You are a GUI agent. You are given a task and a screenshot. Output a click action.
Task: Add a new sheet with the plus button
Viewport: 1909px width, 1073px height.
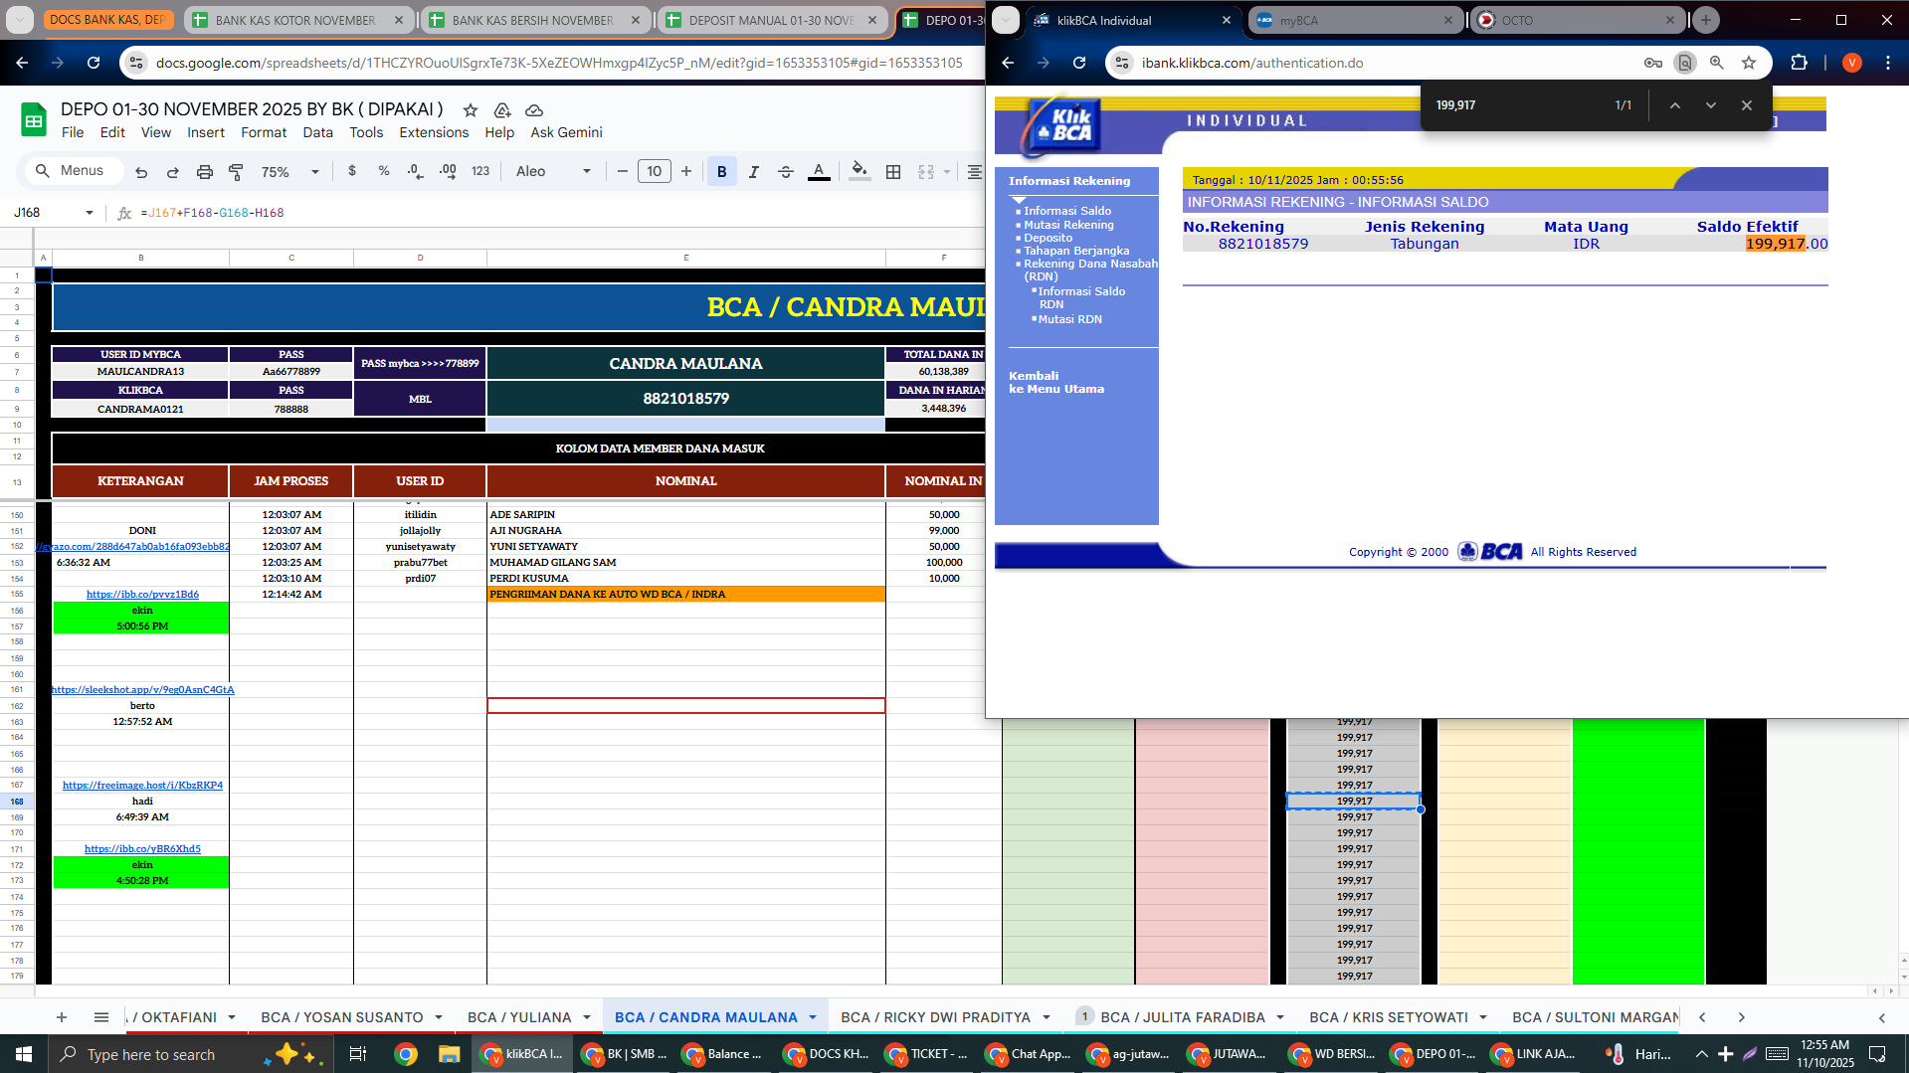[x=62, y=1017]
